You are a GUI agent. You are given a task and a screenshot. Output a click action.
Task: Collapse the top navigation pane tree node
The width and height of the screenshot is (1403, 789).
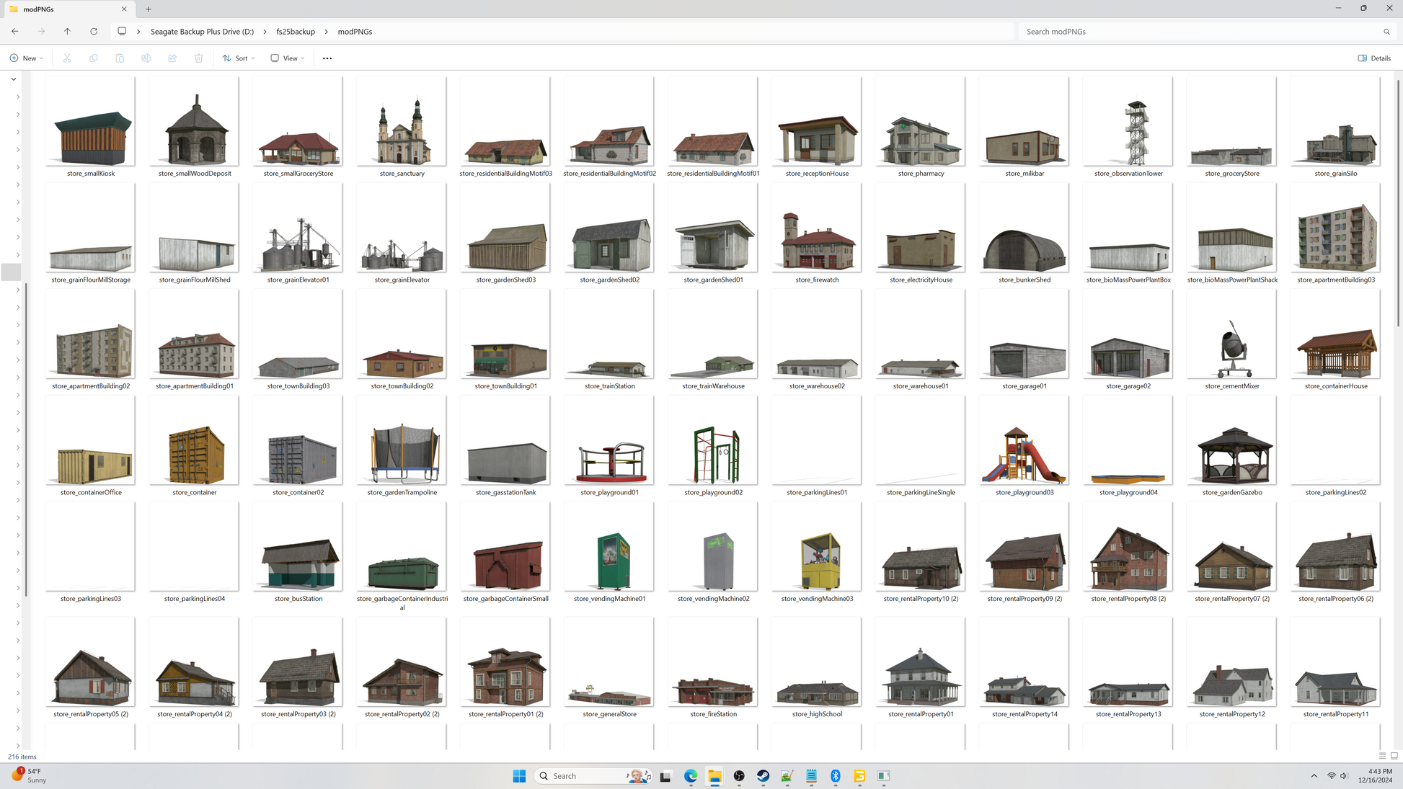(x=14, y=79)
